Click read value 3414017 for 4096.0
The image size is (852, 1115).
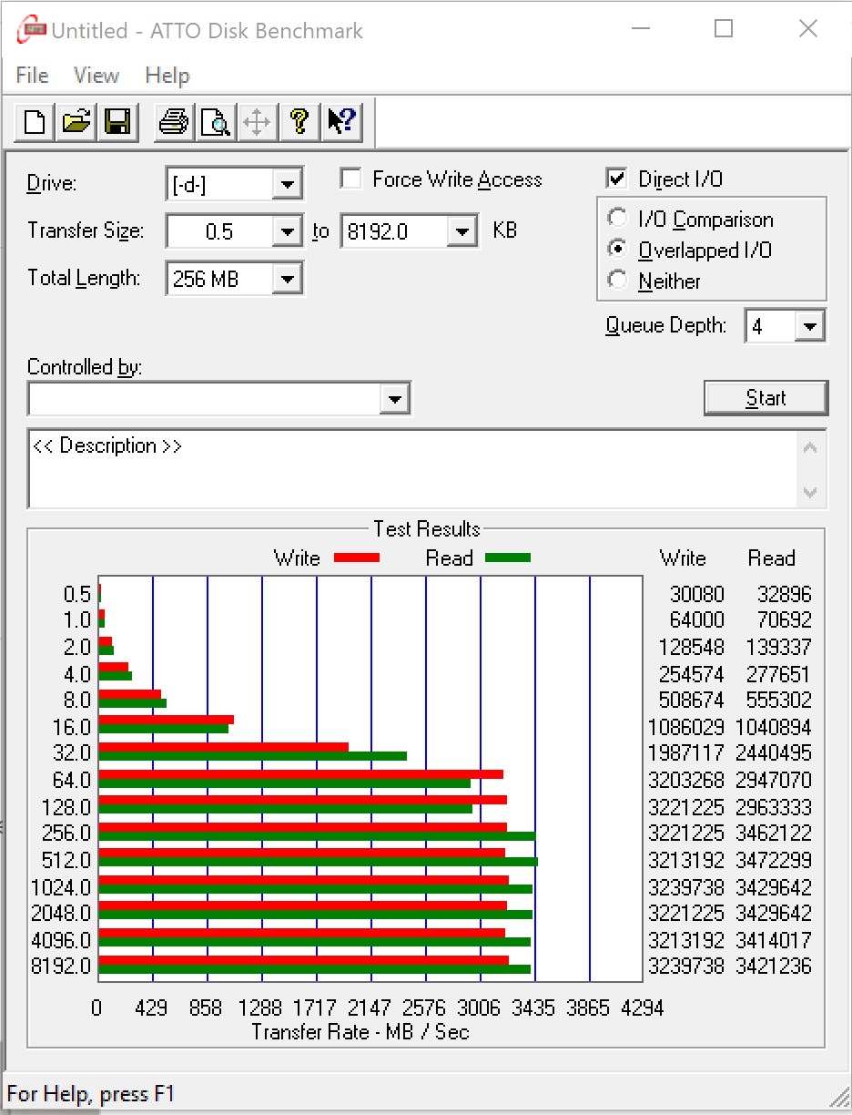click(x=772, y=940)
